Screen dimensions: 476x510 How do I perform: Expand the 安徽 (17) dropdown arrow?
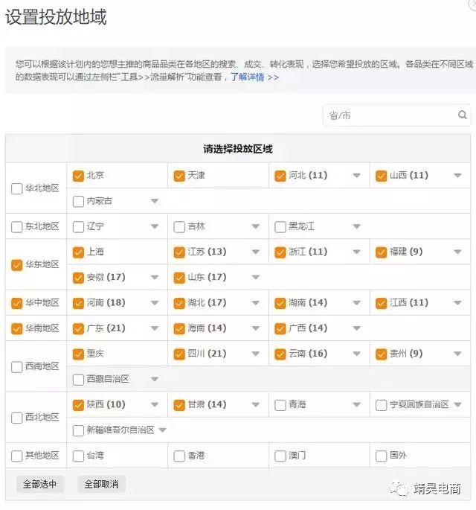[155, 278]
